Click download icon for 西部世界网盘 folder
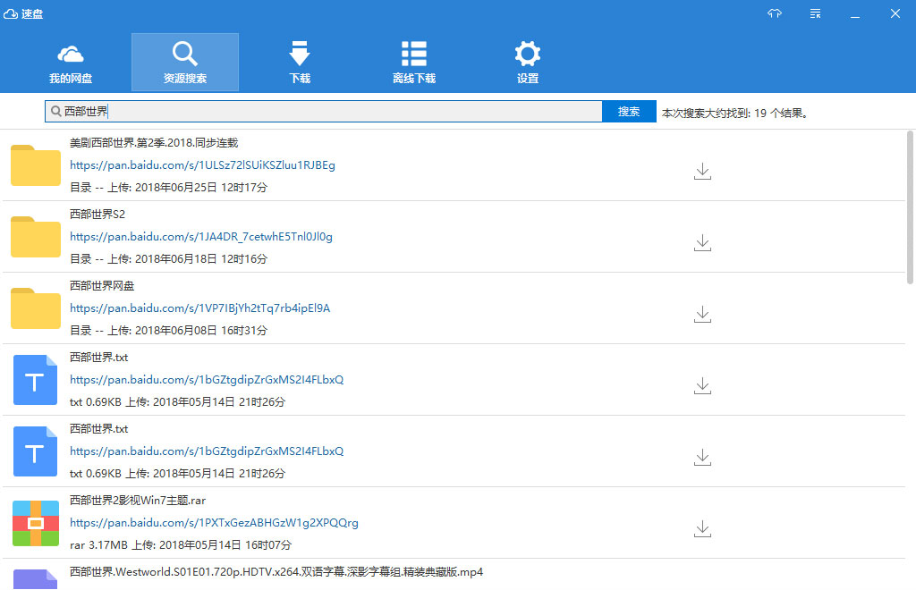The image size is (916, 590). click(702, 314)
